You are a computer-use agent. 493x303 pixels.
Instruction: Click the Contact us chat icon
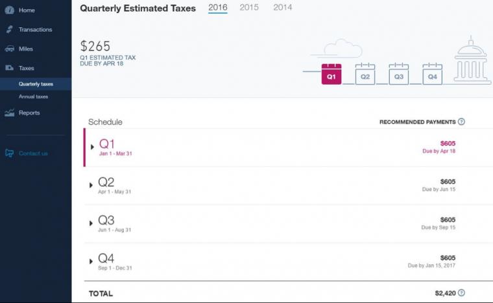[x=10, y=153]
